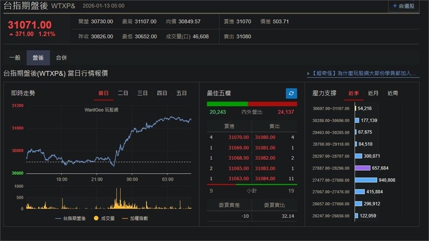
Task: Show the 五日 chart period
Action: tap(181, 93)
